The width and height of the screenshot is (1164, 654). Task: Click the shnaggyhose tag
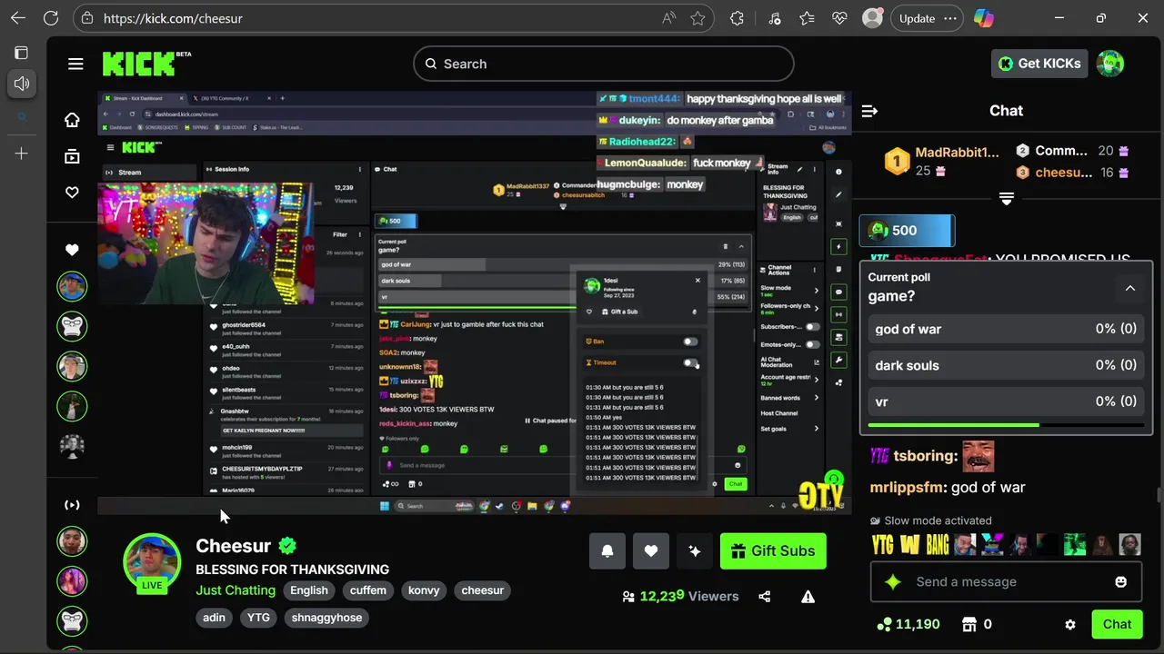coord(327,618)
